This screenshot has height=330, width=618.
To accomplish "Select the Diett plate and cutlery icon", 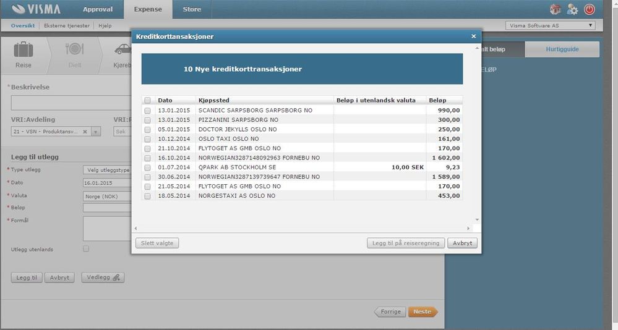I will point(74,49).
